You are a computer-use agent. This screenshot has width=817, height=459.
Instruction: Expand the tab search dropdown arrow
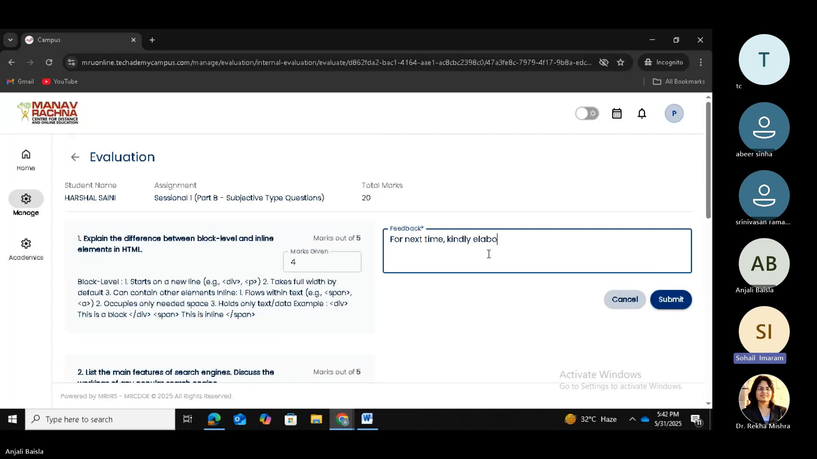pyautogui.click(x=10, y=40)
